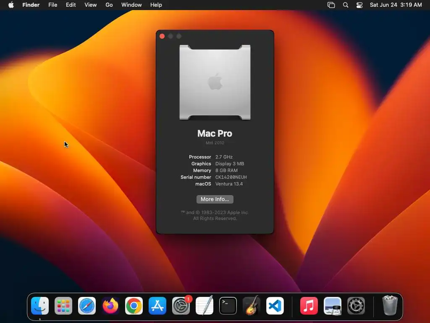Click the Mid 2010 model year text
The height and width of the screenshot is (323, 430).
pos(215,143)
